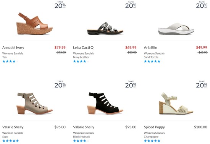Open the tan Annadel Ivory wedge sandal image

coord(34,24)
